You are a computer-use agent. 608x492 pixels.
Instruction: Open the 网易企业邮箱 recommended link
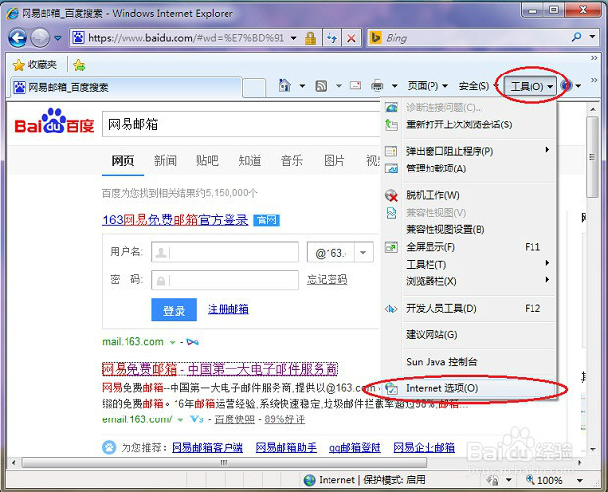[425, 448]
